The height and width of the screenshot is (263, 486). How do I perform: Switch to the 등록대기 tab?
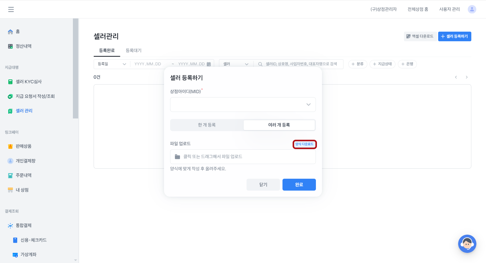[x=134, y=50]
